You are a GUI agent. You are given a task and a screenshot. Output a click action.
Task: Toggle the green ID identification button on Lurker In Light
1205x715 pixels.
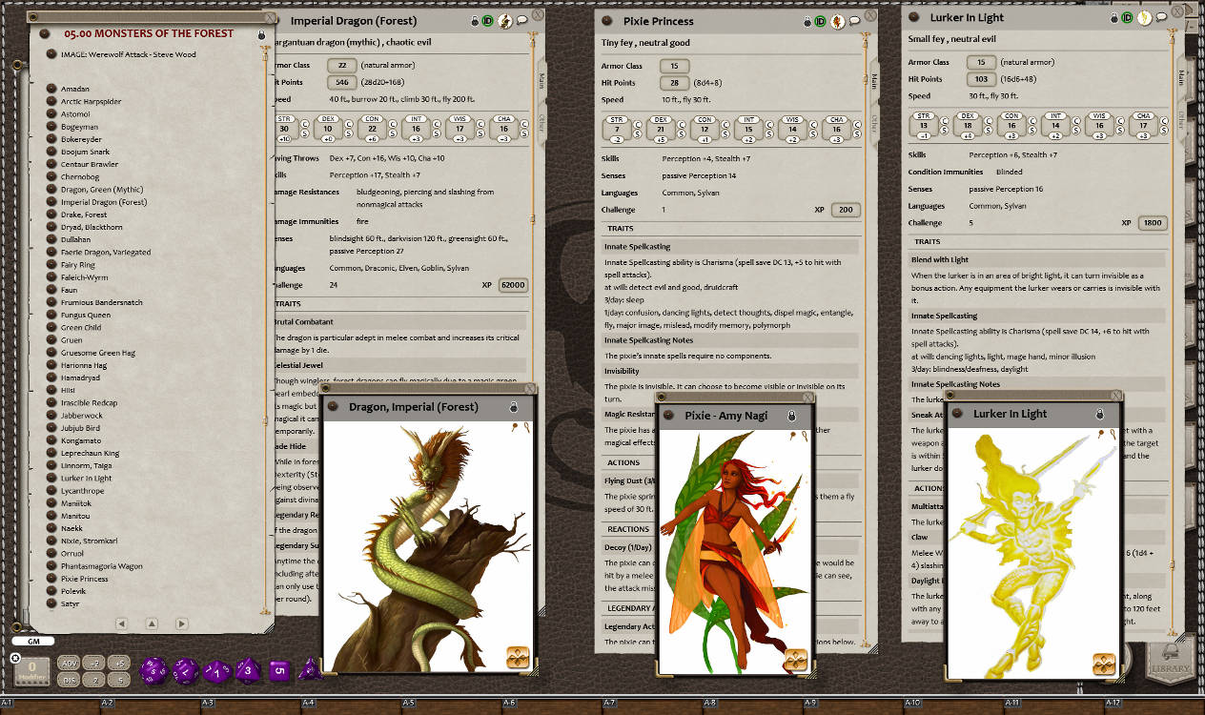point(1127,17)
